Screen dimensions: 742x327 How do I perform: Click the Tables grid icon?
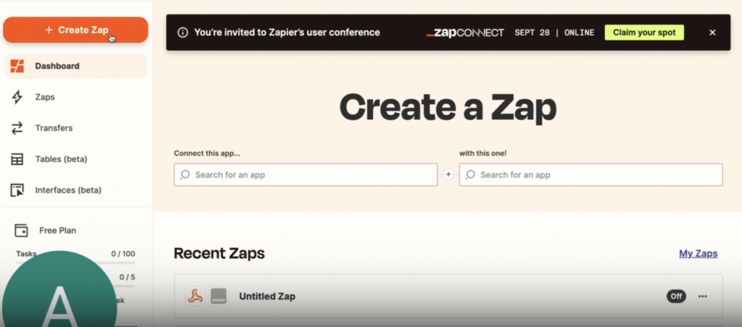click(17, 159)
